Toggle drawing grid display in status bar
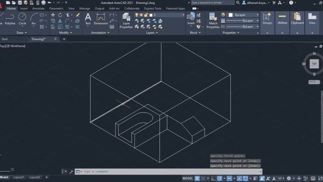This screenshot has width=323, height=182. (x=197, y=178)
